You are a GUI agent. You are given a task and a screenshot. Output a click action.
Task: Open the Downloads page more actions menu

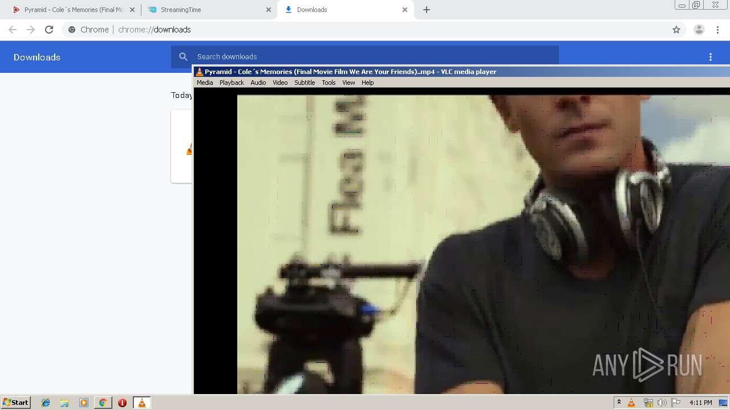coord(711,57)
